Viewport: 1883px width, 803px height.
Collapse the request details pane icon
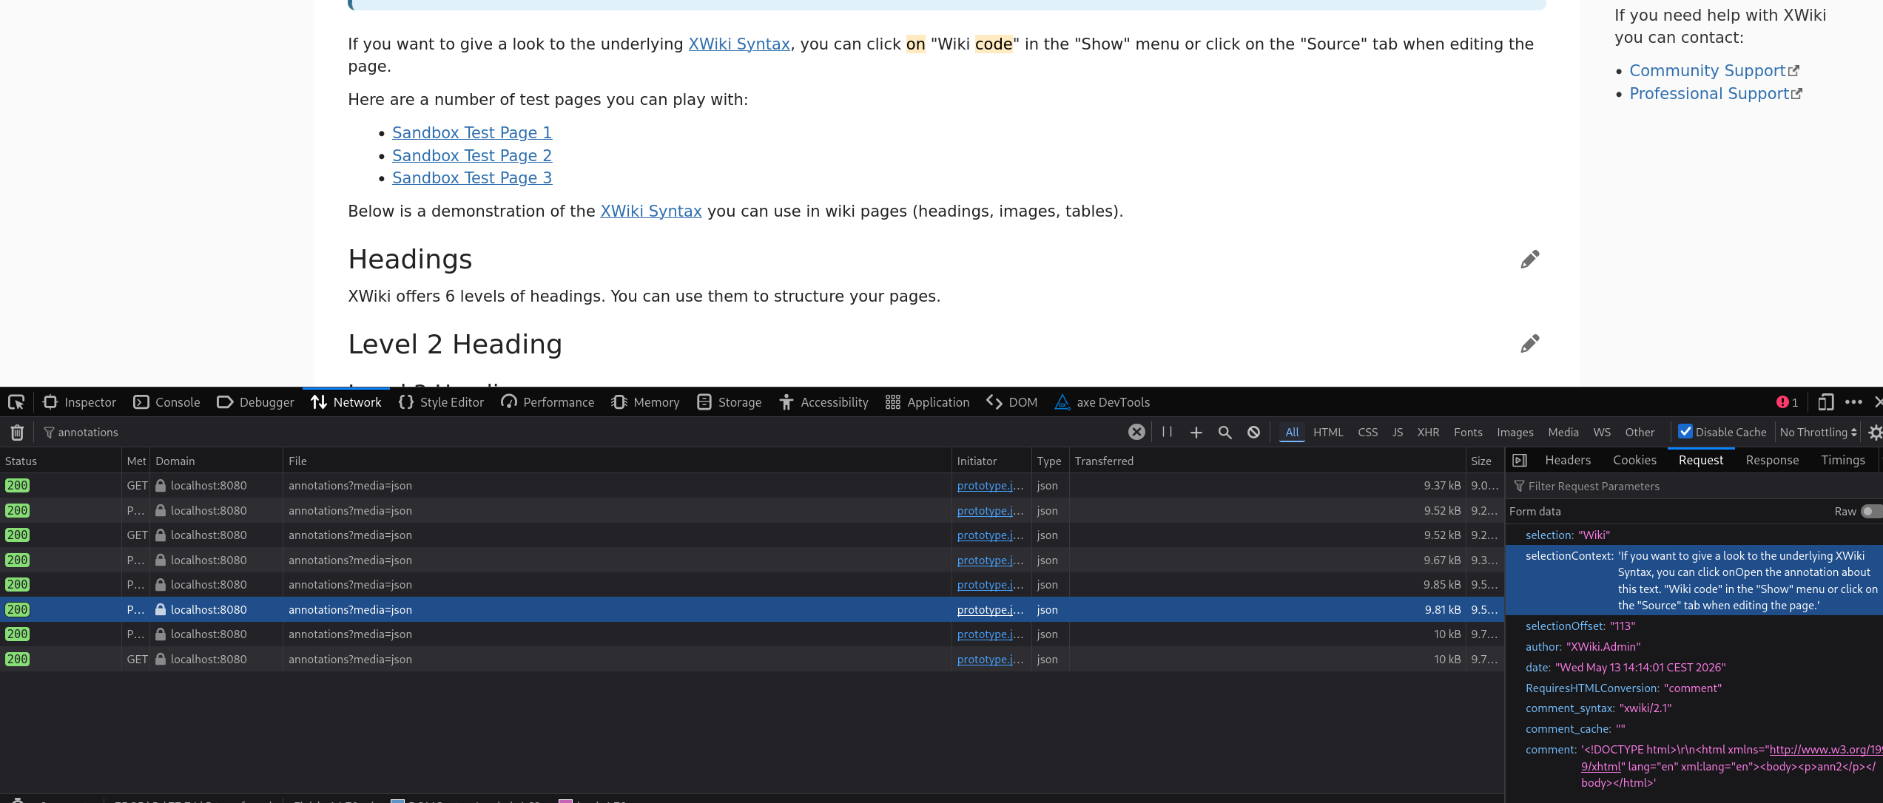[1520, 461]
